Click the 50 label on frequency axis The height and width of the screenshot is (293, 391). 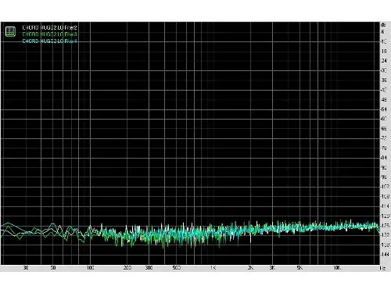(x=53, y=268)
